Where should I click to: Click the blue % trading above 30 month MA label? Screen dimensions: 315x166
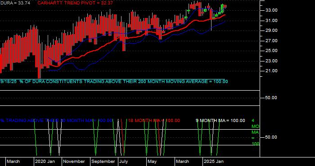coord(56,121)
